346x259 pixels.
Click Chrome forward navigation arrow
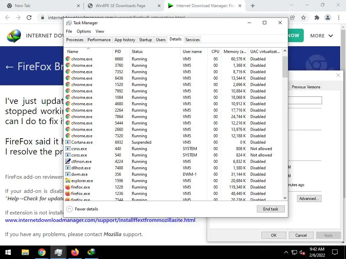(x=18, y=18)
